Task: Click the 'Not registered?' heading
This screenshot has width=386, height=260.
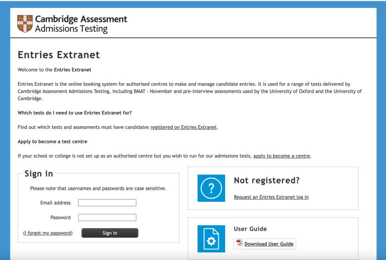Action: coord(267,180)
